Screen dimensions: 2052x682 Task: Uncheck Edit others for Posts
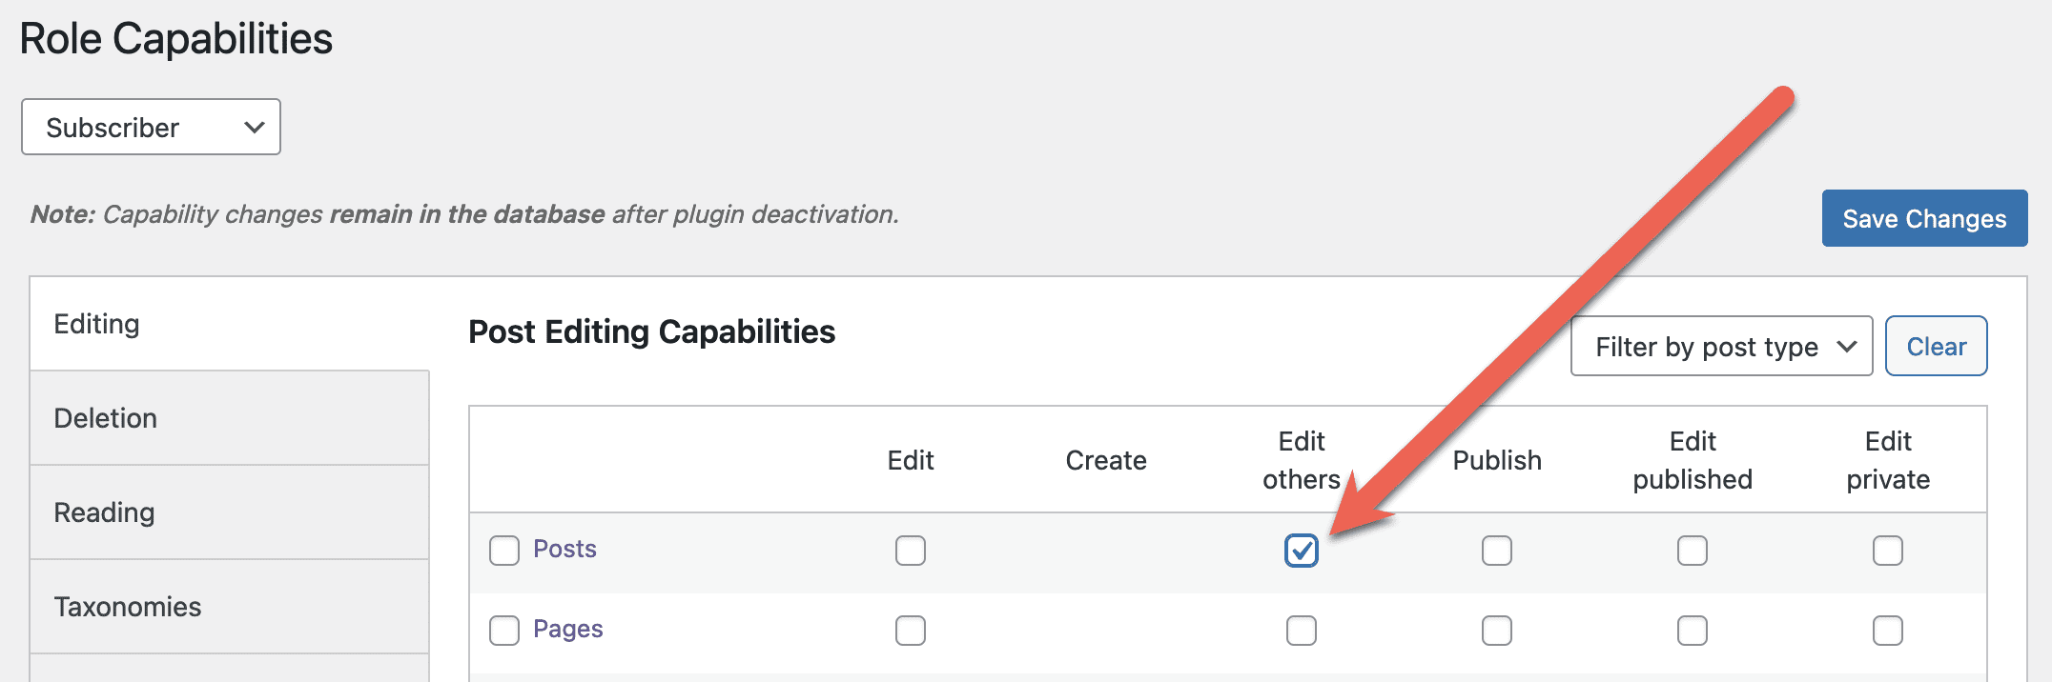[x=1301, y=551]
